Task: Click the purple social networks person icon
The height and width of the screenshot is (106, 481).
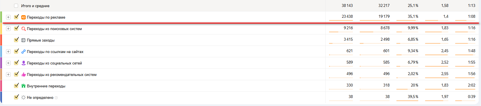Action: (24, 63)
